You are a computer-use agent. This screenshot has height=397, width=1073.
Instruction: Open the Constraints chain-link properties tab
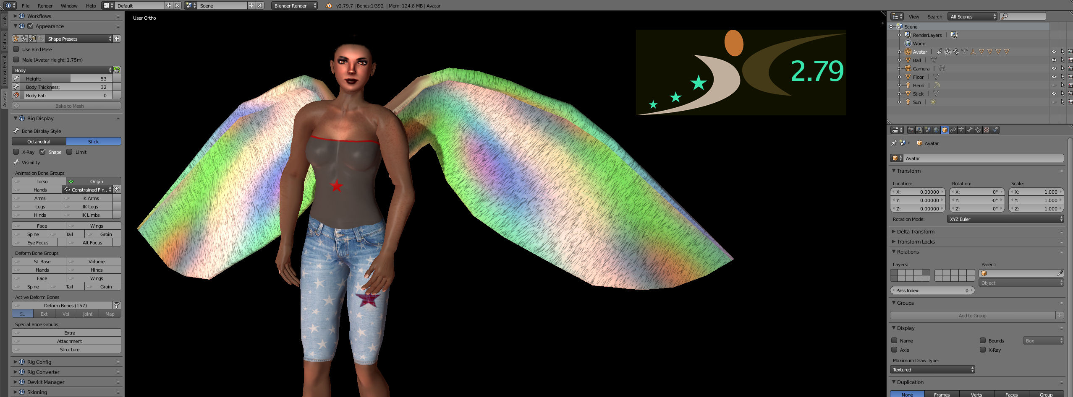point(953,130)
